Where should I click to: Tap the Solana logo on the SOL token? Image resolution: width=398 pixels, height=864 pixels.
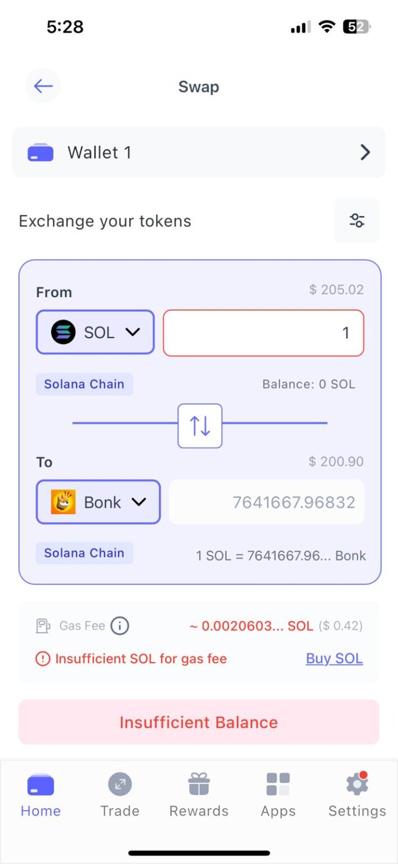[x=63, y=332]
